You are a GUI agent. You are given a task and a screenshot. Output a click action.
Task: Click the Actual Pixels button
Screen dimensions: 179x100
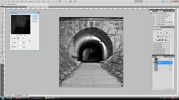pos(21,4)
